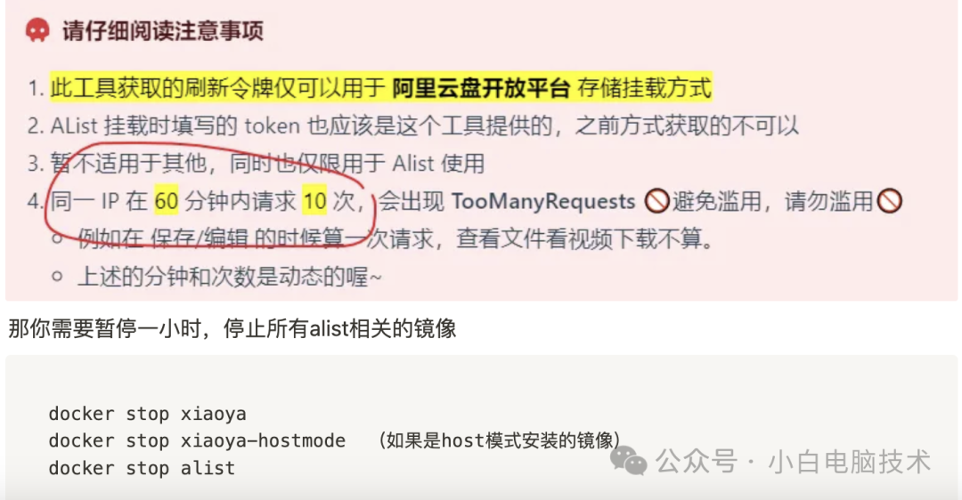Viewport: 962px width, 500px height.
Task: Click the highlighted number 10
Action: (x=314, y=201)
